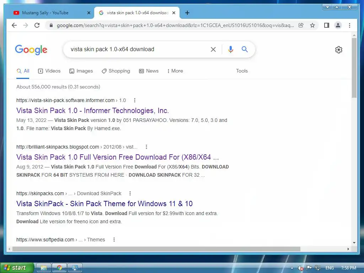Open options for the softpedia.com result
The image size is (364, 273).
(114, 240)
